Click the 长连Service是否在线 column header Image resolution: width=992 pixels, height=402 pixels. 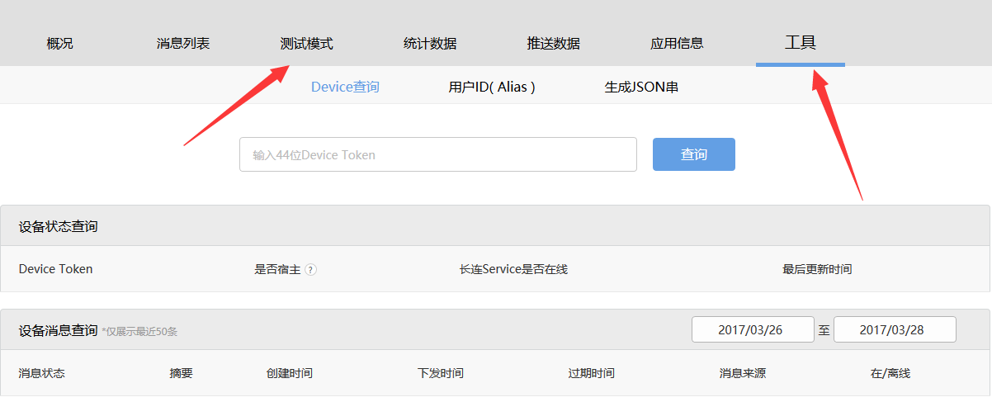click(513, 269)
